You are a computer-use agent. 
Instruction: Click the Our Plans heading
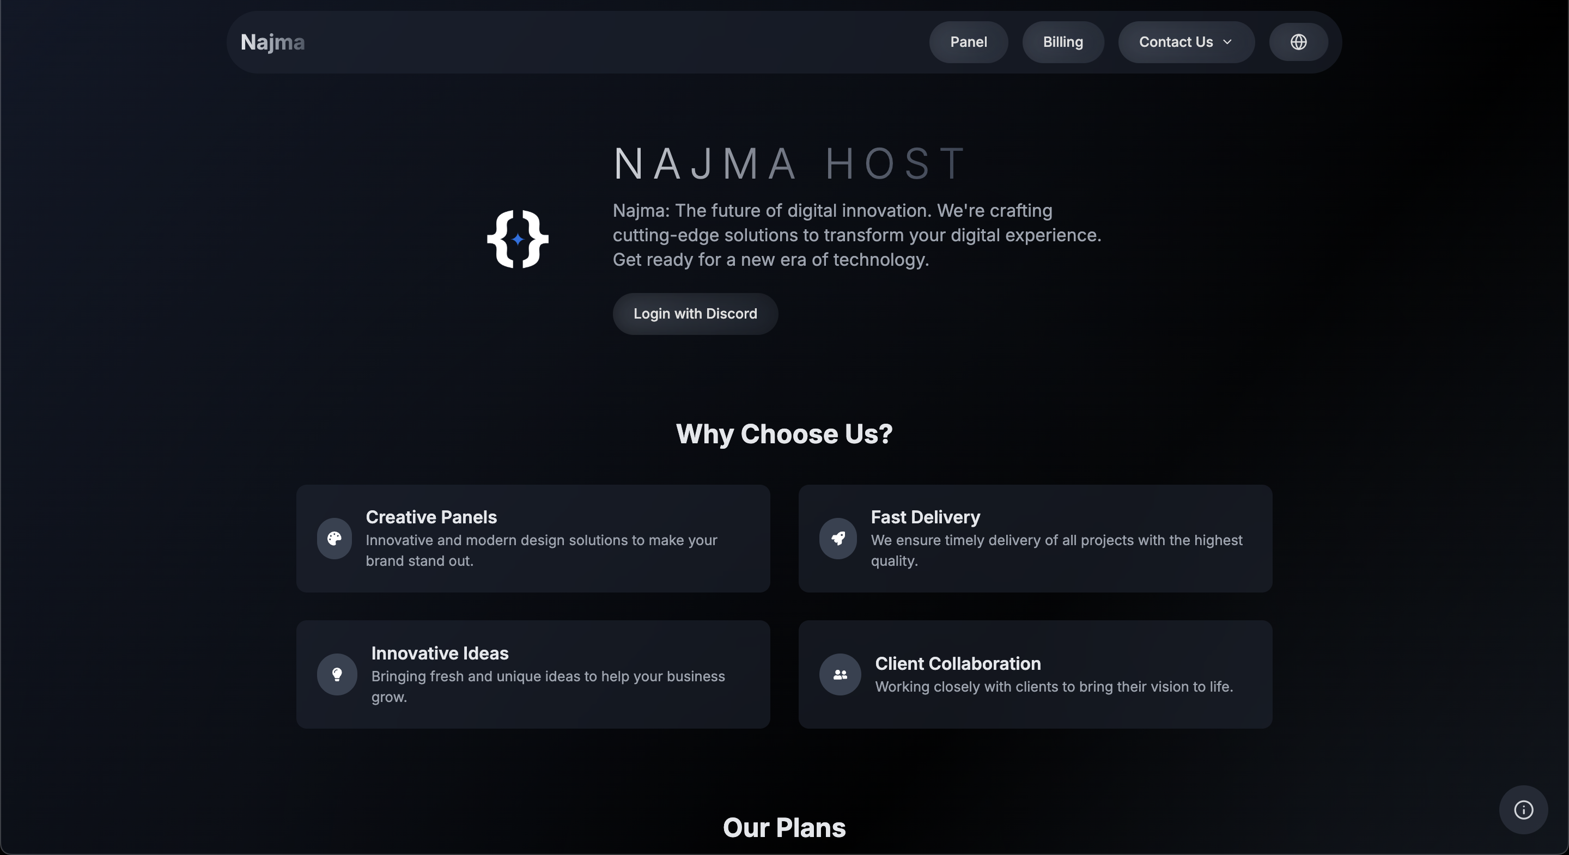click(784, 827)
